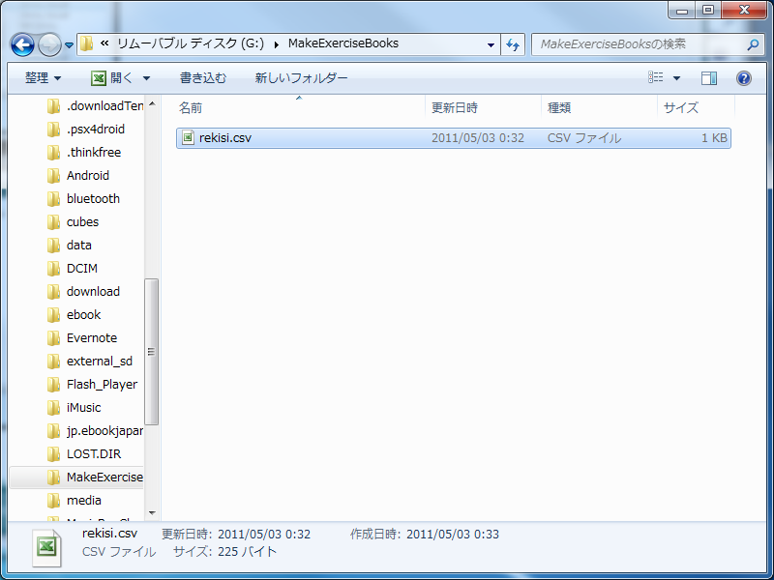This screenshot has width=774, height=580.
Task: Click the search magnifier icon
Action: pos(753,44)
